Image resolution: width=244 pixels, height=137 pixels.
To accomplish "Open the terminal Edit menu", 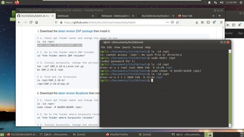I will point(109,47).
